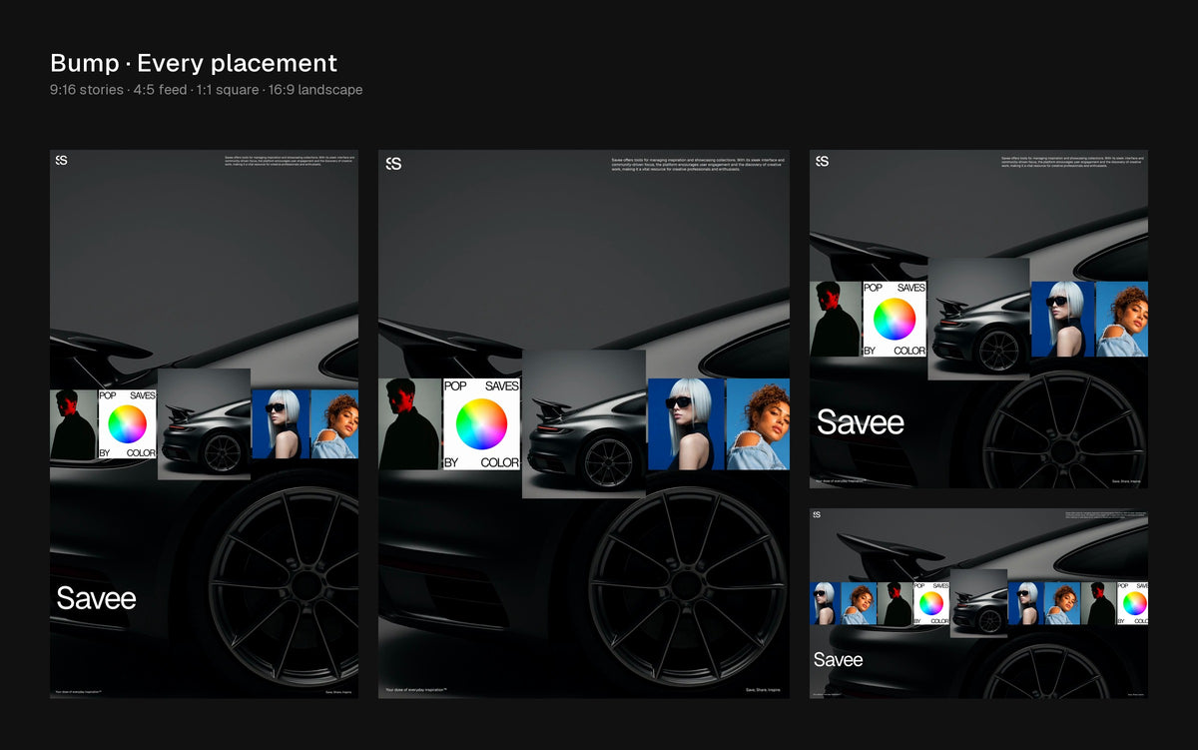1198x750 pixels.
Task: Open blonde sunglasses woman thumbnail in 4:5 feed layout
Action: click(687, 424)
